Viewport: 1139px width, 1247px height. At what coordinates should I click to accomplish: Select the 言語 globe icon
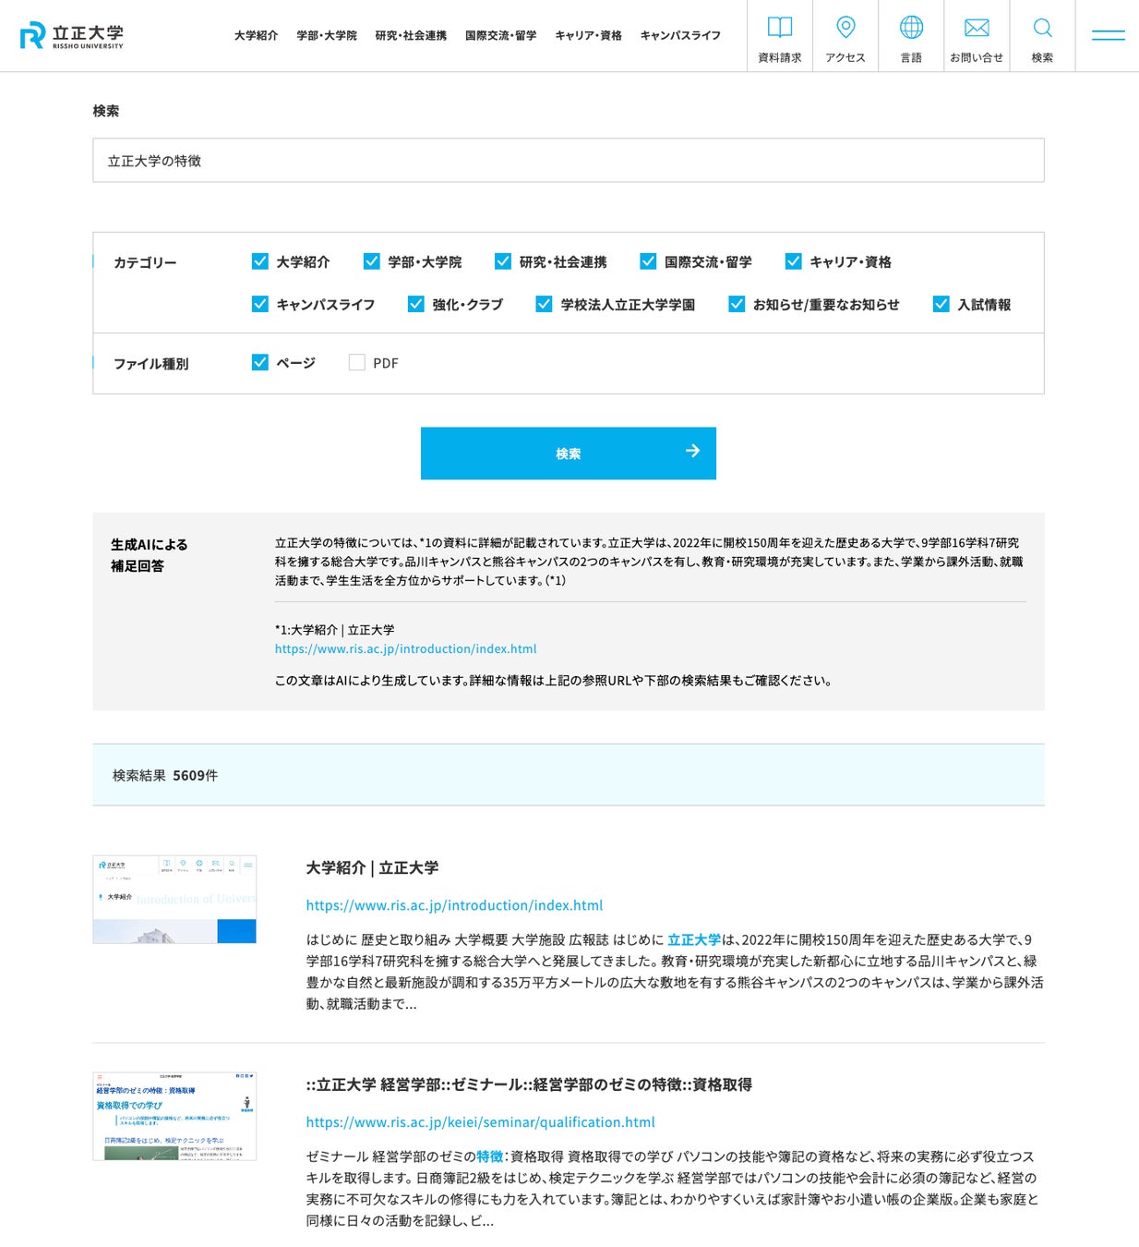[x=911, y=27]
